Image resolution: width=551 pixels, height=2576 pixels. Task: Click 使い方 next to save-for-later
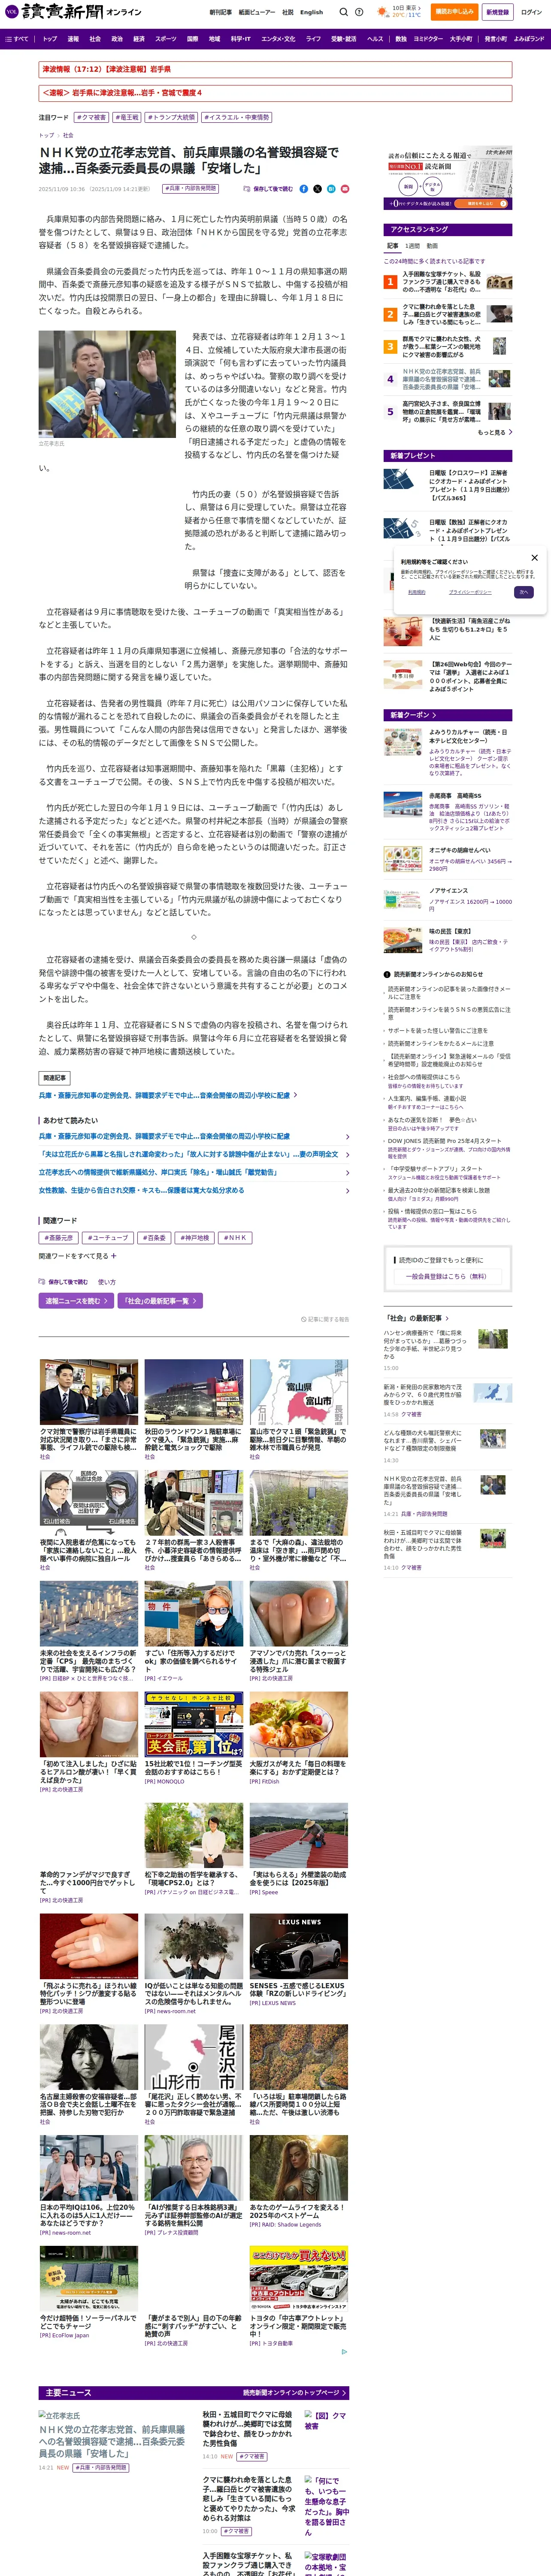(106, 1282)
